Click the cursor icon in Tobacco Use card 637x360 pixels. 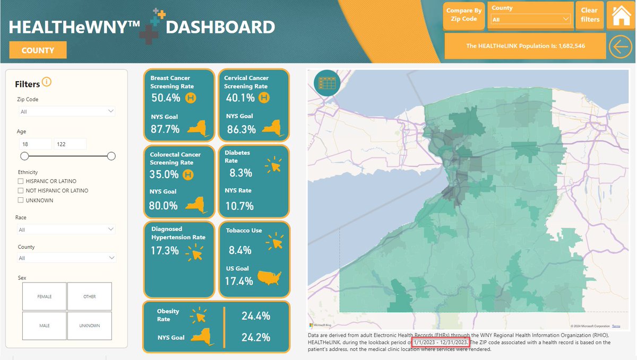tap(274, 242)
